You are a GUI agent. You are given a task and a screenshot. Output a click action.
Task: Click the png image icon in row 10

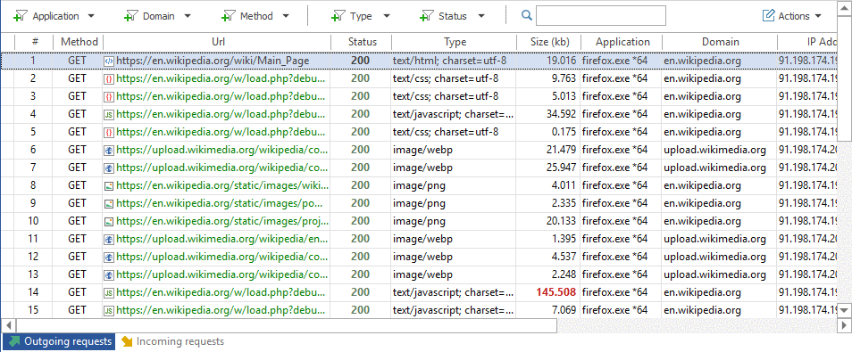(109, 221)
